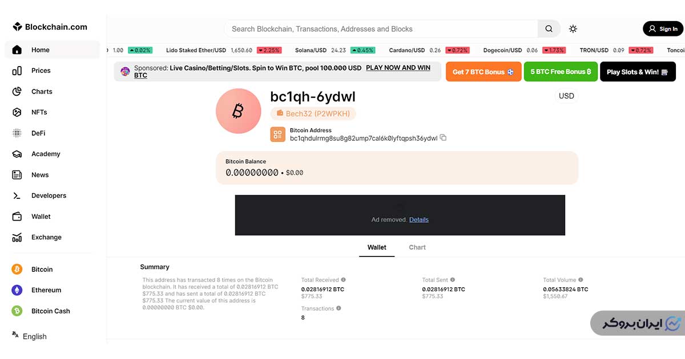Screen dimensions: 685x359
Task: Click the Sign In button
Action: tap(663, 29)
